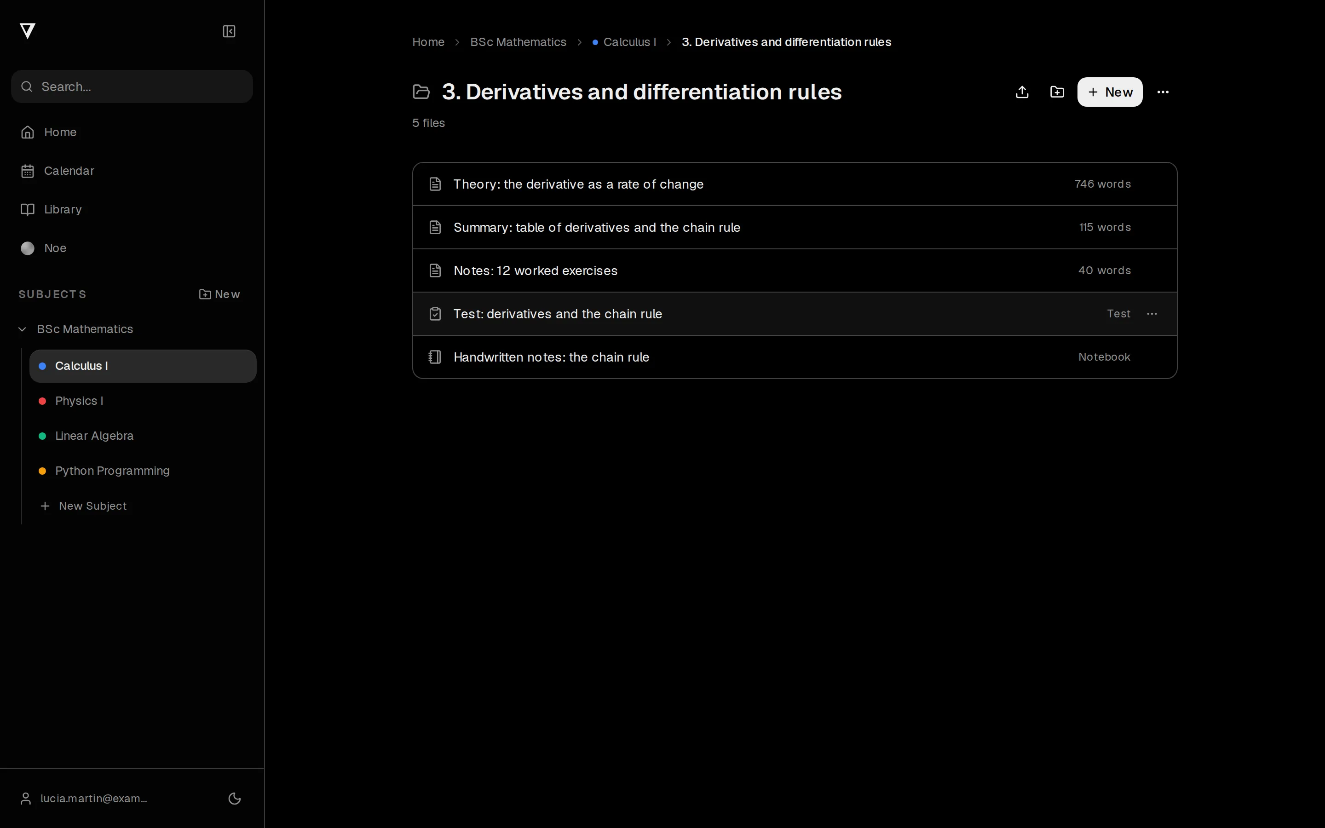Collapse the sidebar with panel icon

[229, 31]
